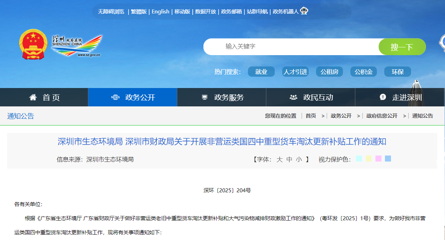The height and width of the screenshot is (240, 445).
Task: Click the 人才引进 hot search tag
Action: [x=295, y=72]
